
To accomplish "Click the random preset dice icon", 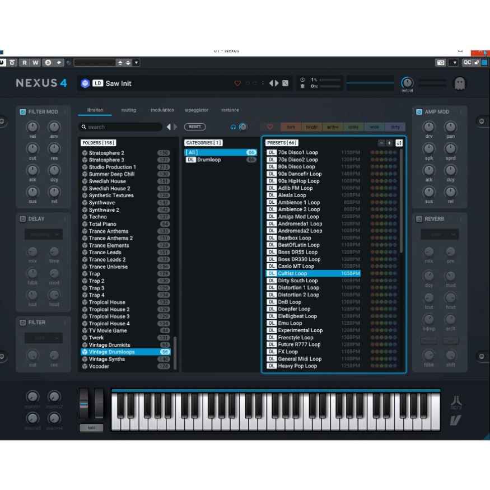I will (x=285, y=83).
